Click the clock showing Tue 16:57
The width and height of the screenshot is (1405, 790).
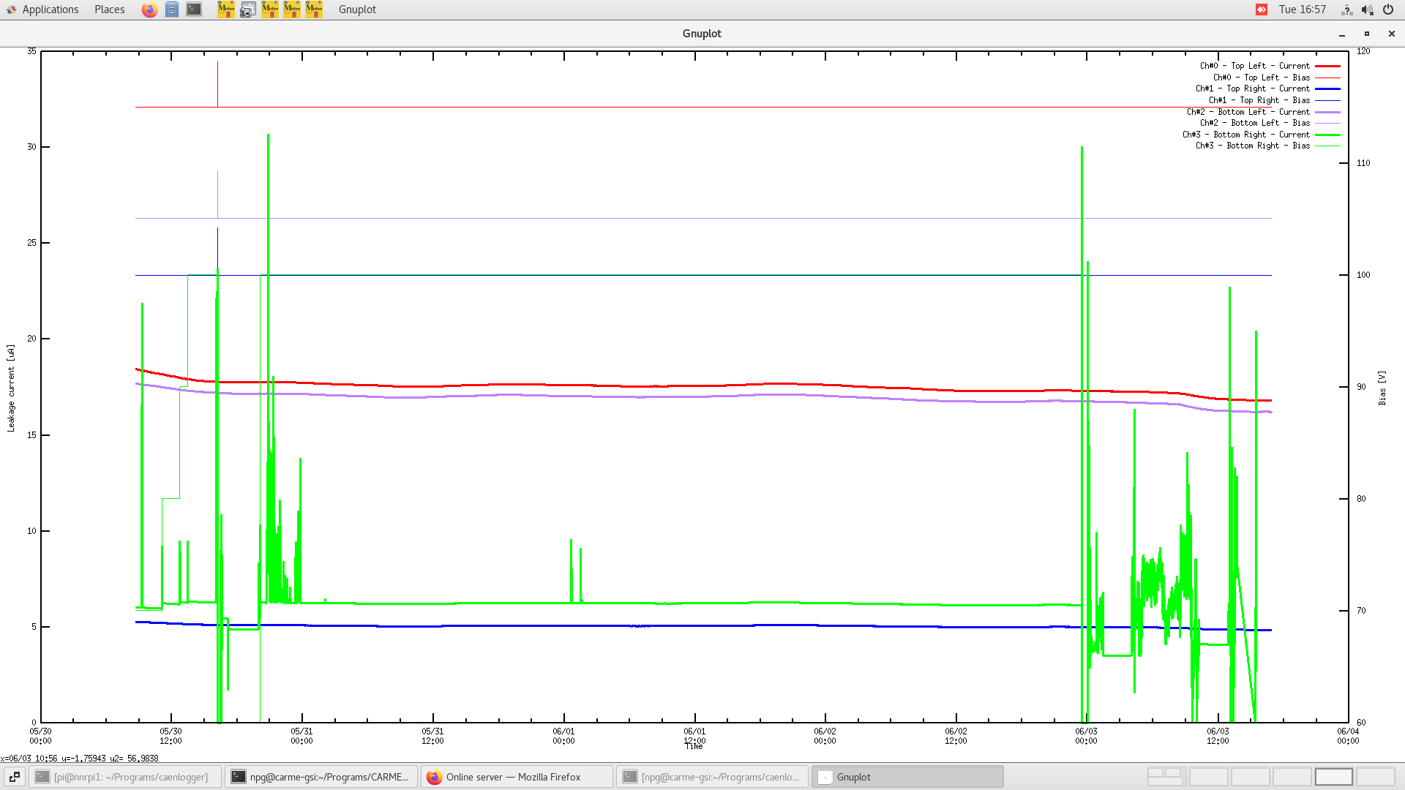click(x=1303, y=10)
